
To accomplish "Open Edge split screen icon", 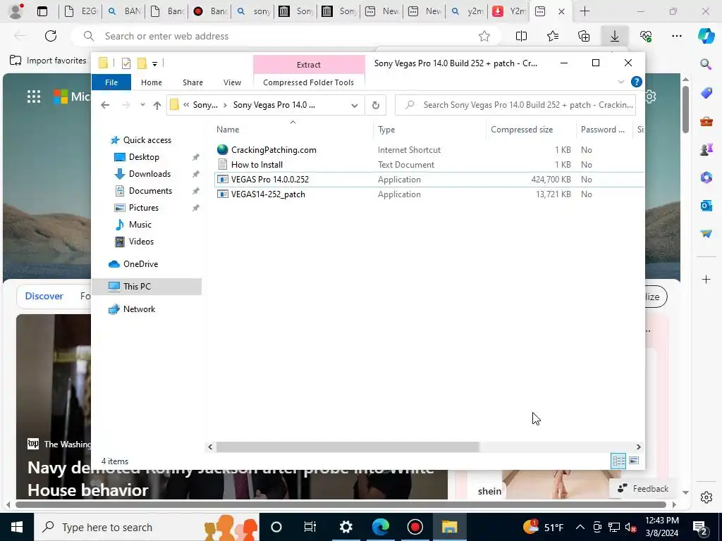I will [521, 36].
